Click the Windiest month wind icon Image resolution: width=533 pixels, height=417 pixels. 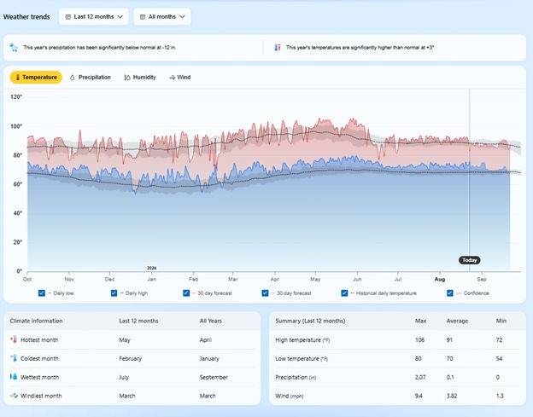coord(14,396)
